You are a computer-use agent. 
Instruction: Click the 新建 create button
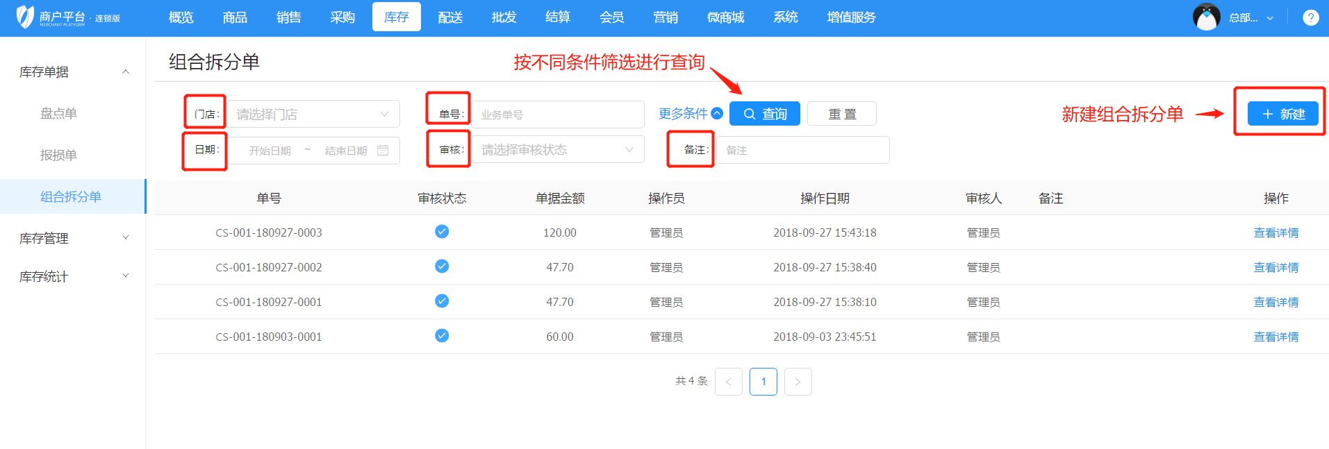point(1282,114)
